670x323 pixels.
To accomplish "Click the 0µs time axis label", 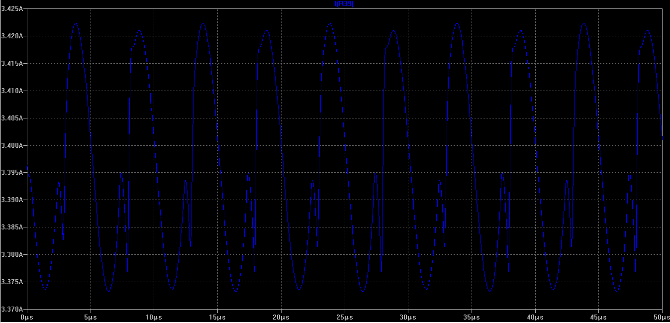I will point(27,317).
